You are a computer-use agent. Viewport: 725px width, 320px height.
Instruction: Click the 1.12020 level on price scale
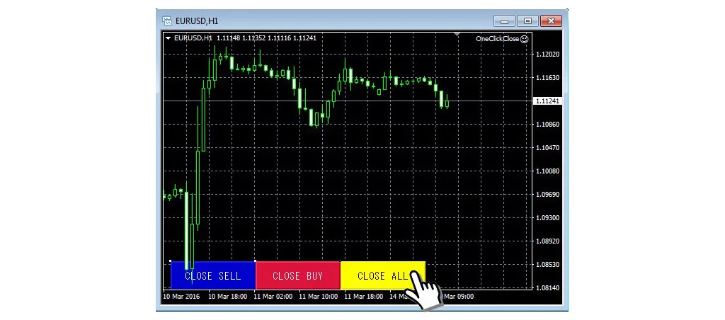(548, 55)
